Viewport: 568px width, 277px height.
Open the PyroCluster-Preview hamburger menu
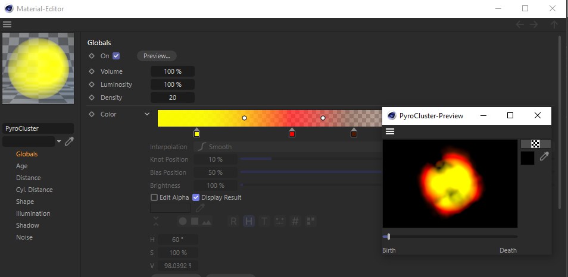pos(390,131)
